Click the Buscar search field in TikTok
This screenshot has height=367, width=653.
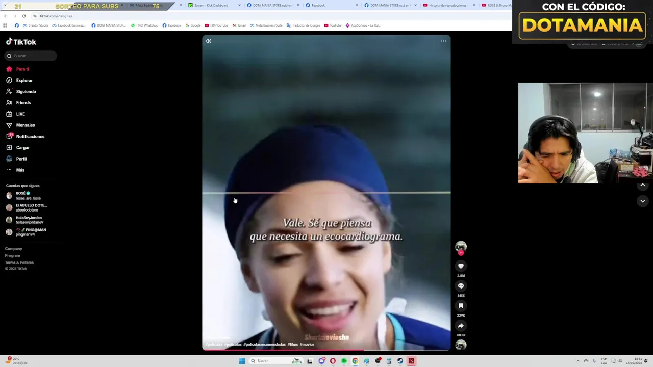31,56
